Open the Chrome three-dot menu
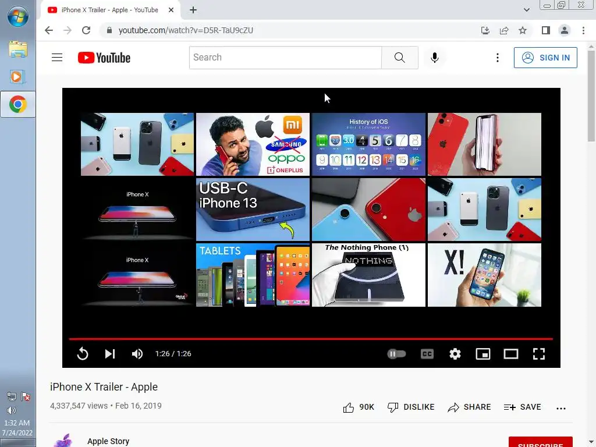This screenshot has width=596, height=447. (x=583, y=30)
